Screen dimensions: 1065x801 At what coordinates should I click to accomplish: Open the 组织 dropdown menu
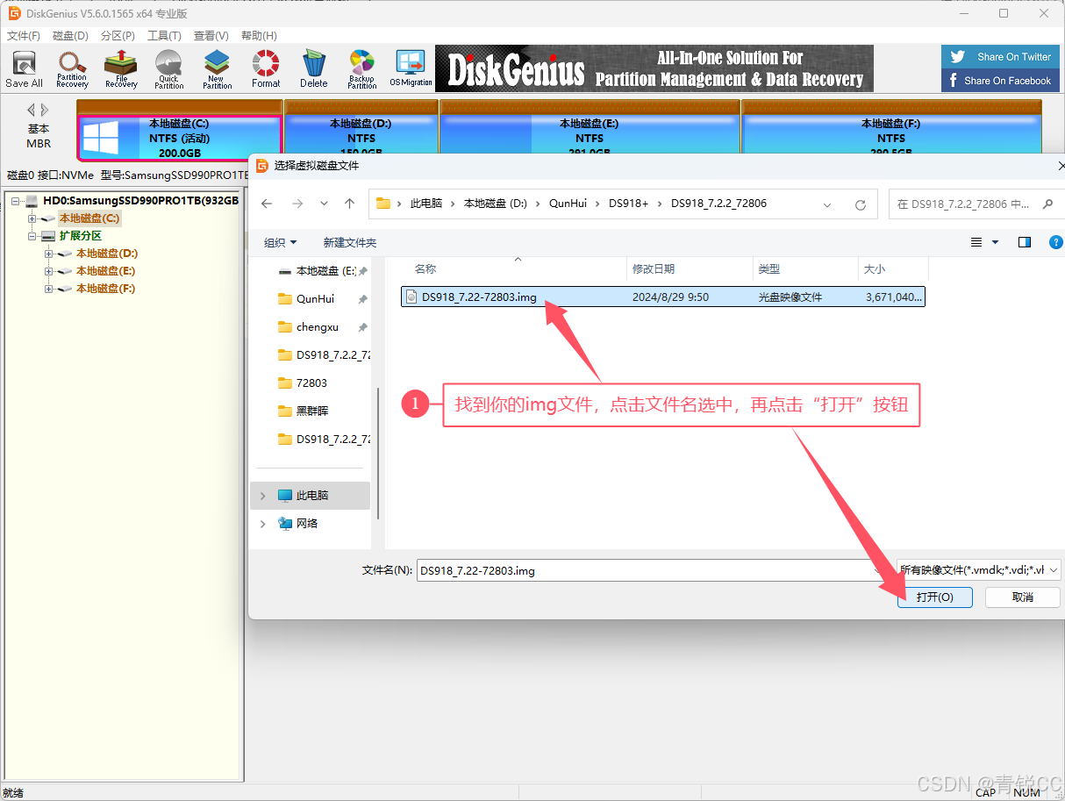click(x=280, y=242)
